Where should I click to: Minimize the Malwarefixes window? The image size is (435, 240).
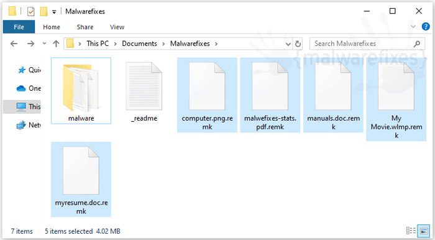(367, 11)
